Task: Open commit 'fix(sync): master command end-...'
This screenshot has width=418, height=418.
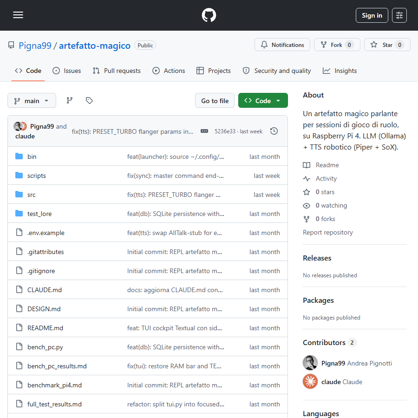Action: pyautogui.click(x=176, y=176)
